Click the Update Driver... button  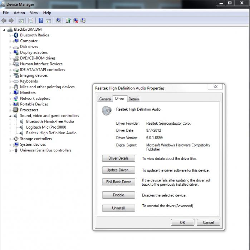[118, 170]
